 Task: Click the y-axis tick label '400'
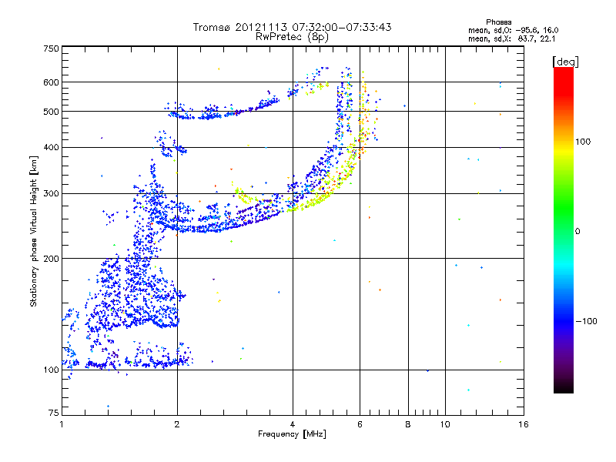51,147
